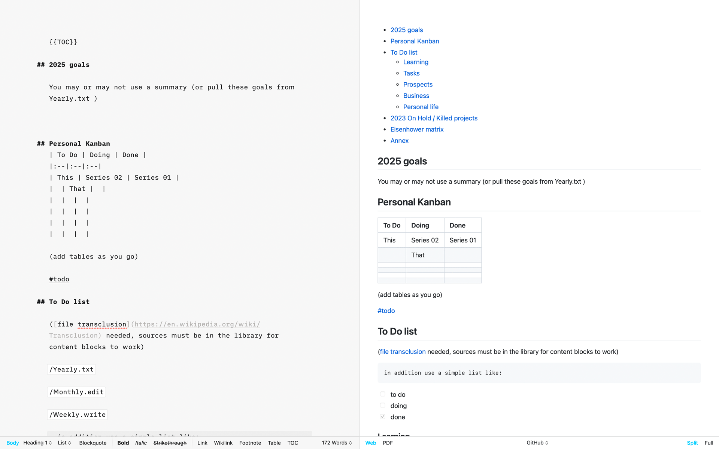Switch preview to the PDF tab
The height and width of the screenshot is (449, 719).
(x=388, y=443)
